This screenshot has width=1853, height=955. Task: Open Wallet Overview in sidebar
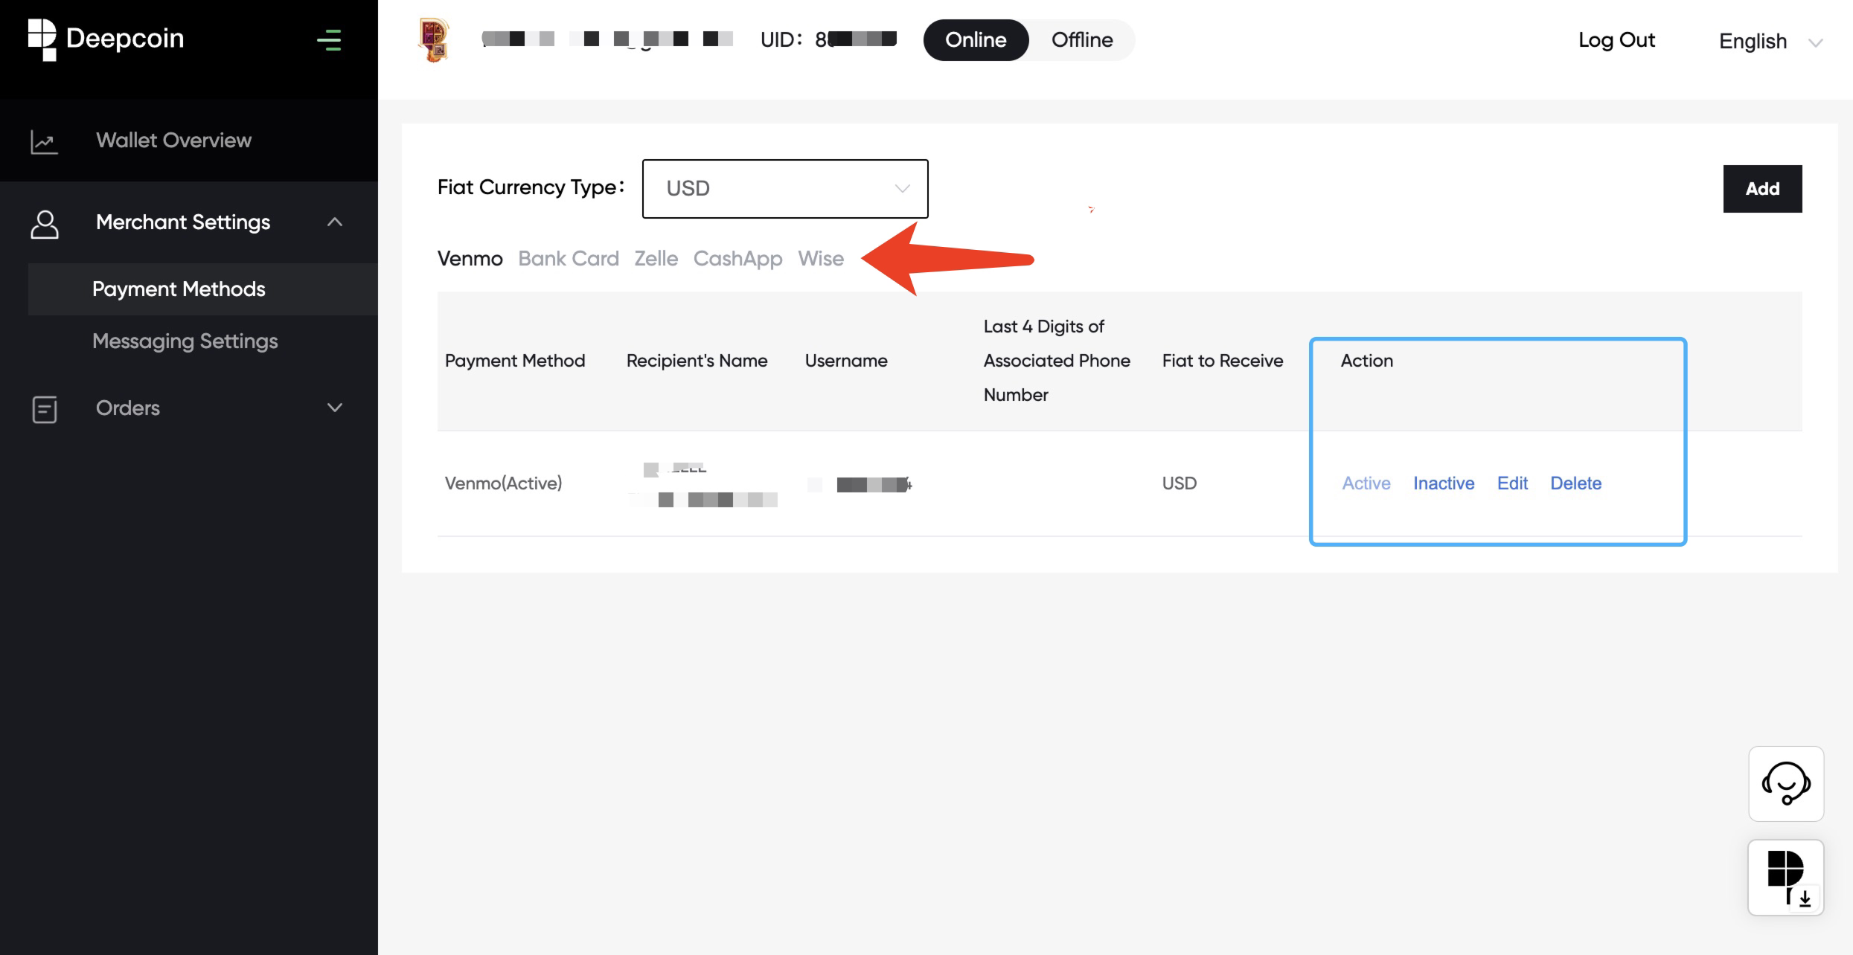(x=189, y=141)
